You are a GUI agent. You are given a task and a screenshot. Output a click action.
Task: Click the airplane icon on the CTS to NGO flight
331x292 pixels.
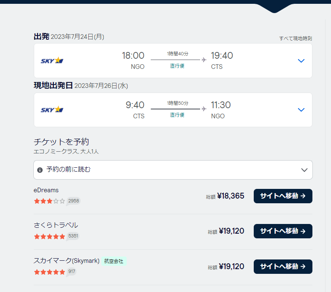pos(204,109)
